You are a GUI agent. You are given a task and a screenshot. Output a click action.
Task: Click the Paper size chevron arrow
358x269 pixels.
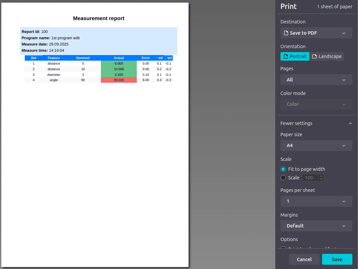pos(344,145)
